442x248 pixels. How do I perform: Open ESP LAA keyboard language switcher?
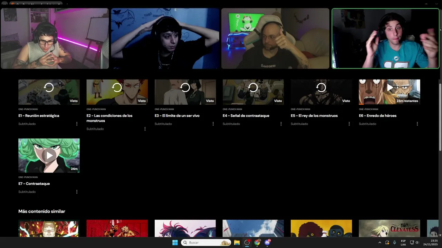coord(403,242)
